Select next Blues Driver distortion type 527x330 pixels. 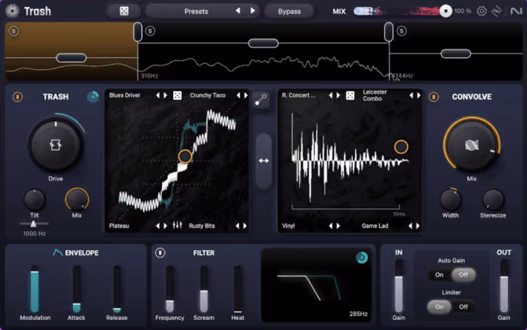165,96
